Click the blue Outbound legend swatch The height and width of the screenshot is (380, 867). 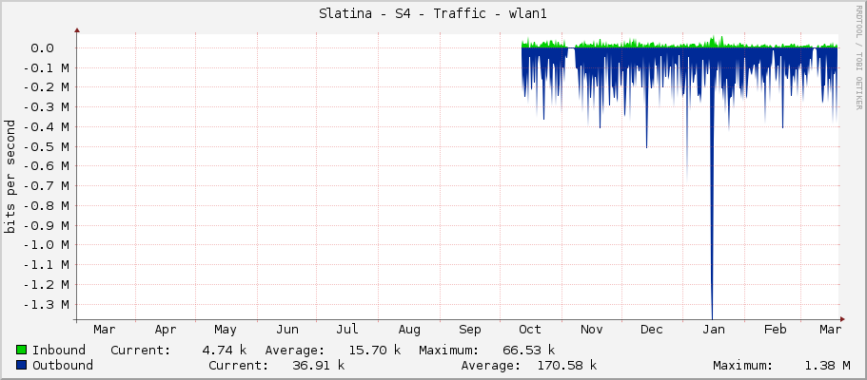22,365
